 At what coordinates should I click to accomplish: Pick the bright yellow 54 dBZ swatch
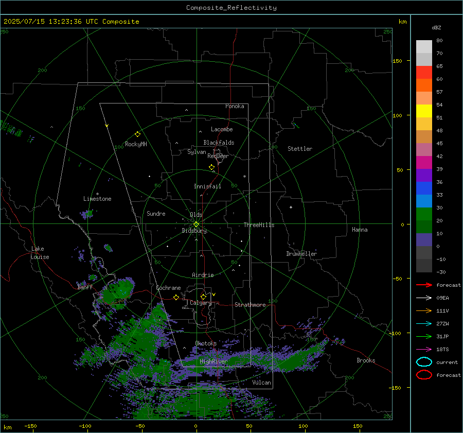424,111
